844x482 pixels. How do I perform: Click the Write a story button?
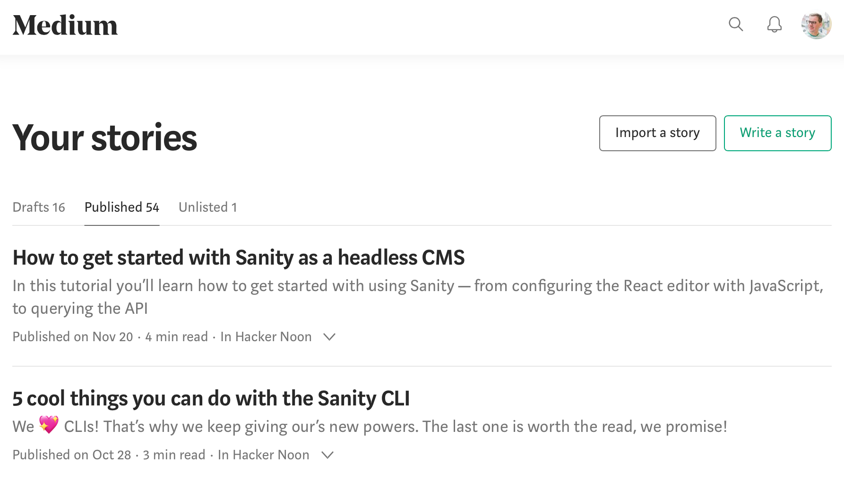[x=777, y=133]
